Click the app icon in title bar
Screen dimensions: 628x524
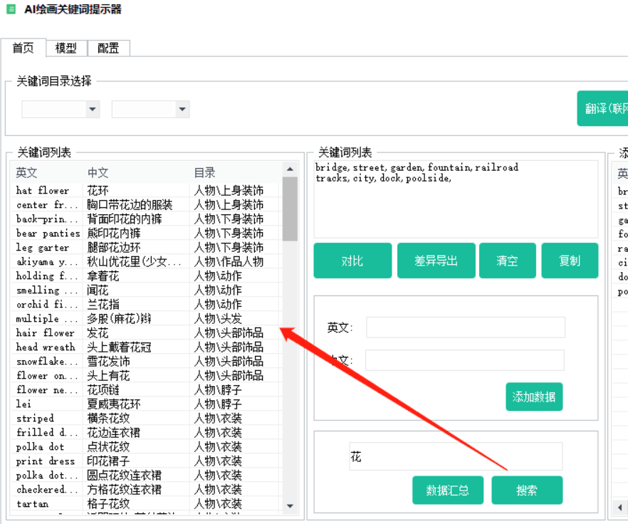(11, 9)
